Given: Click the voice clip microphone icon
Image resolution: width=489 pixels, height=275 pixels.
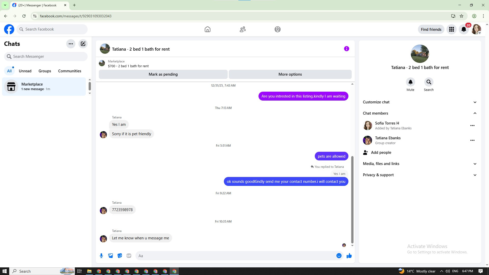Looking at the screenshot, I should coord(101,256).
